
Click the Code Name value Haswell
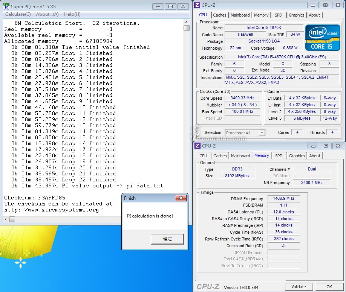245,34
